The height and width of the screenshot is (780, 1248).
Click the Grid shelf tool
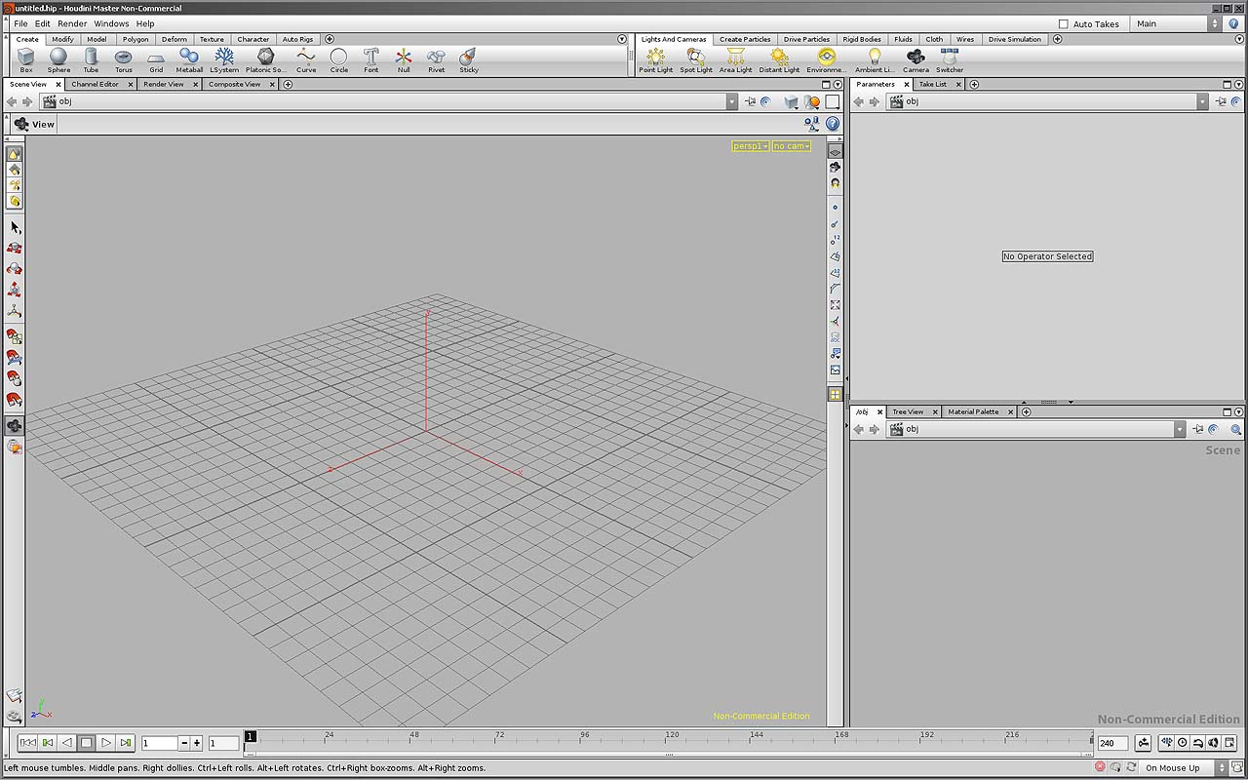(156, 60)
